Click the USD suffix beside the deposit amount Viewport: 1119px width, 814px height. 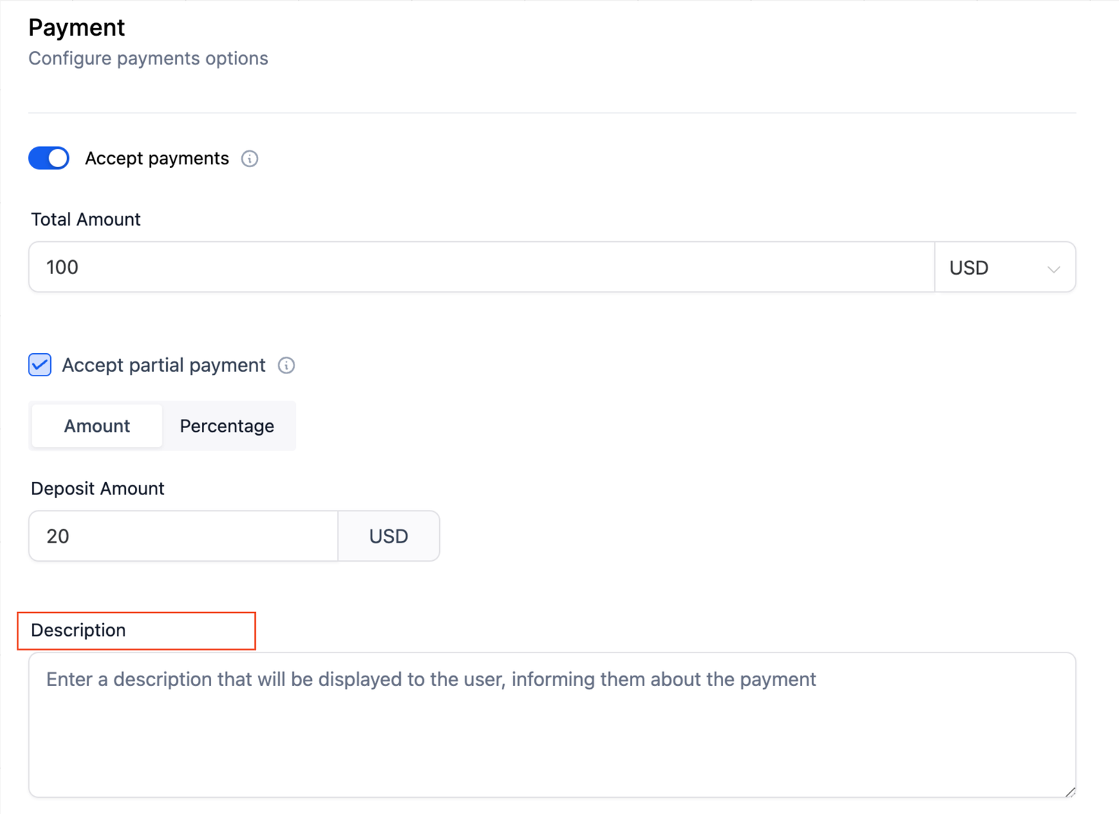click(389, 536)
